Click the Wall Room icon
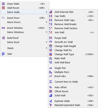This screenshot has height=108, width=98. pyautogui.click(x=3, y=8)
